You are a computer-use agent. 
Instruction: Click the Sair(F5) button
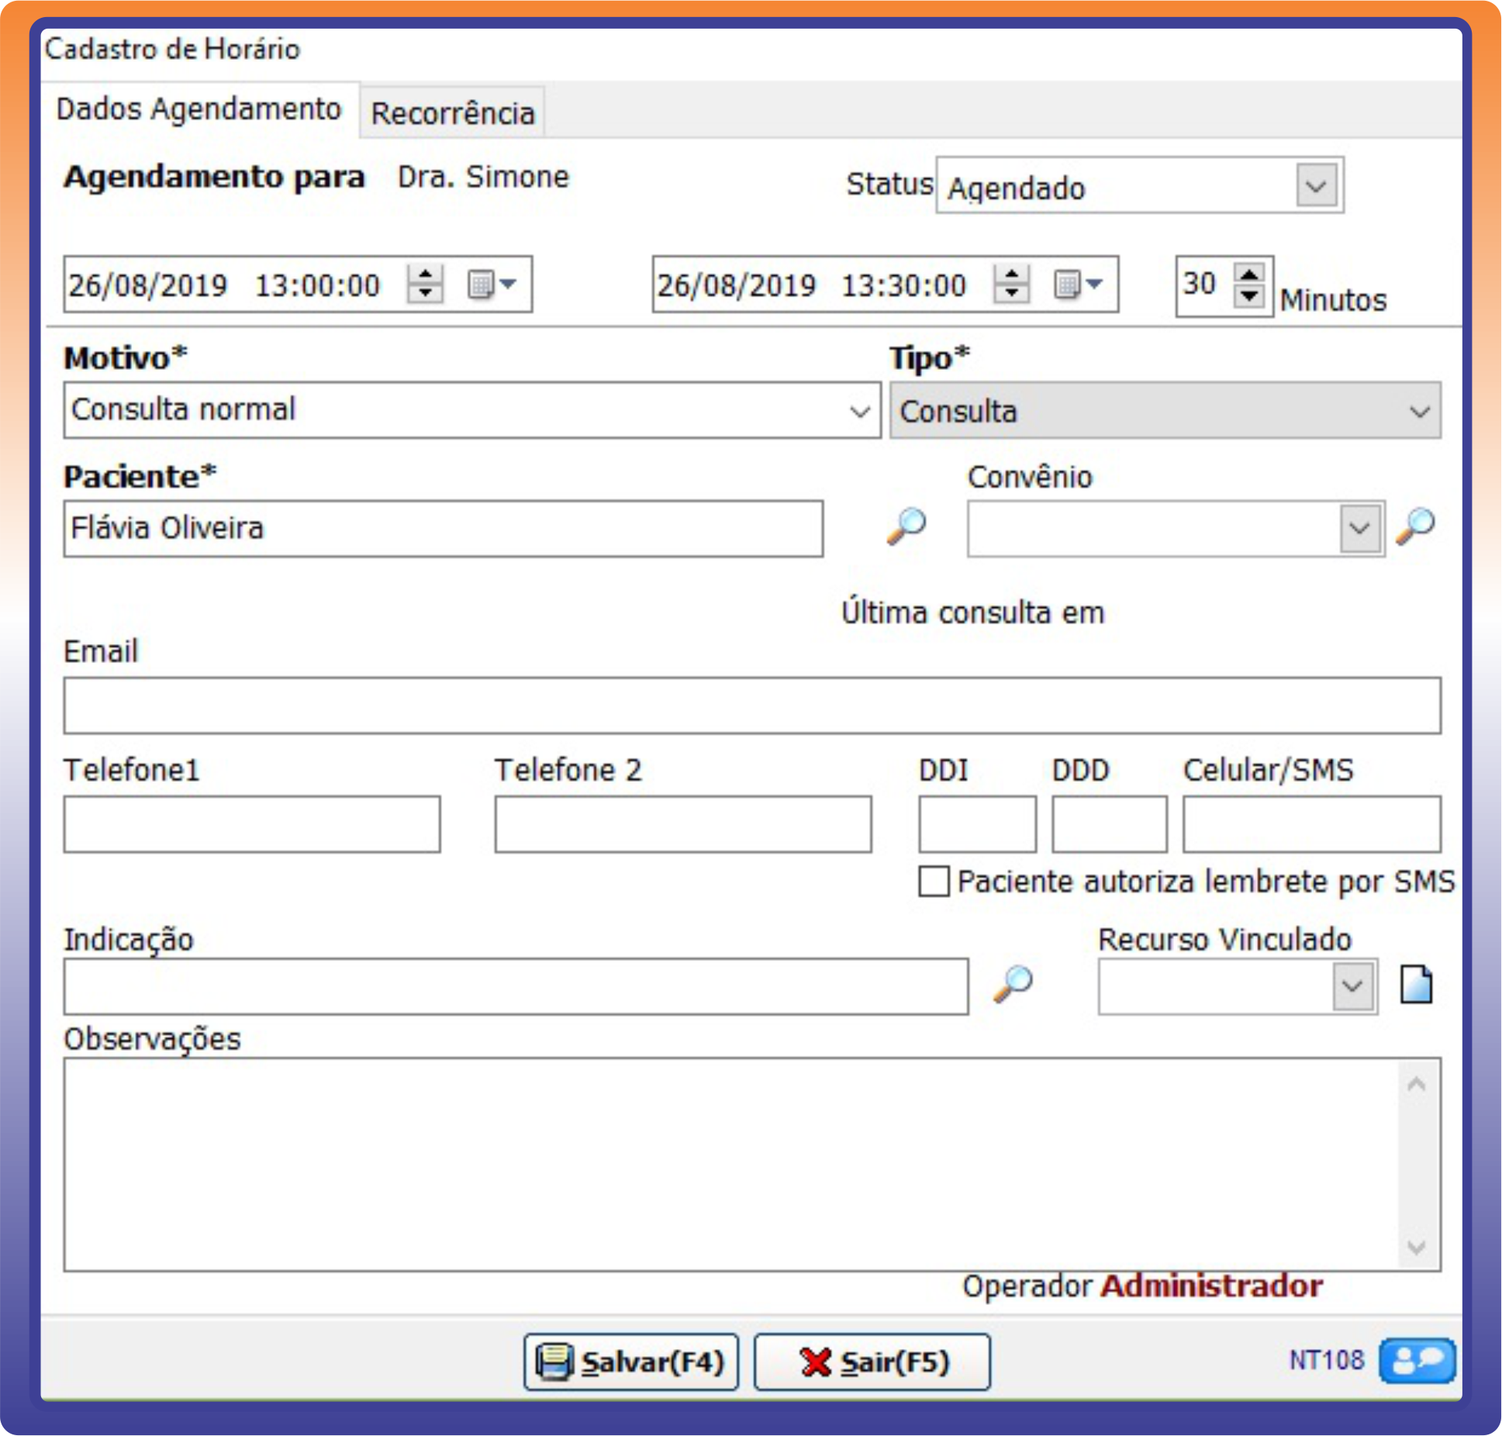click(x=872, y=1362)
